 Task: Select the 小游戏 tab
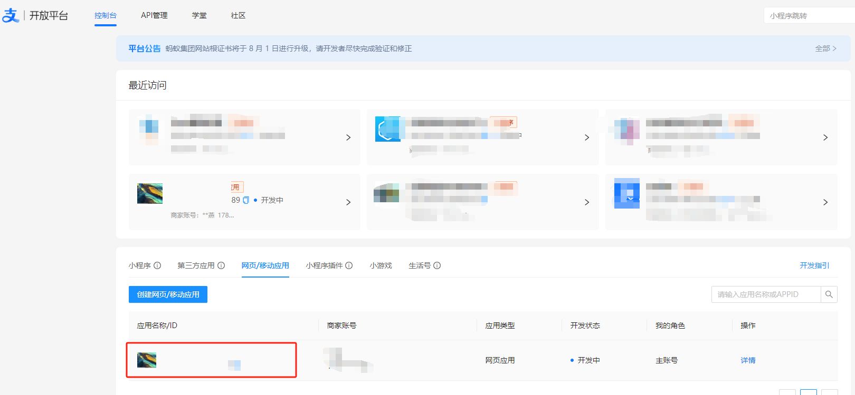381,265
